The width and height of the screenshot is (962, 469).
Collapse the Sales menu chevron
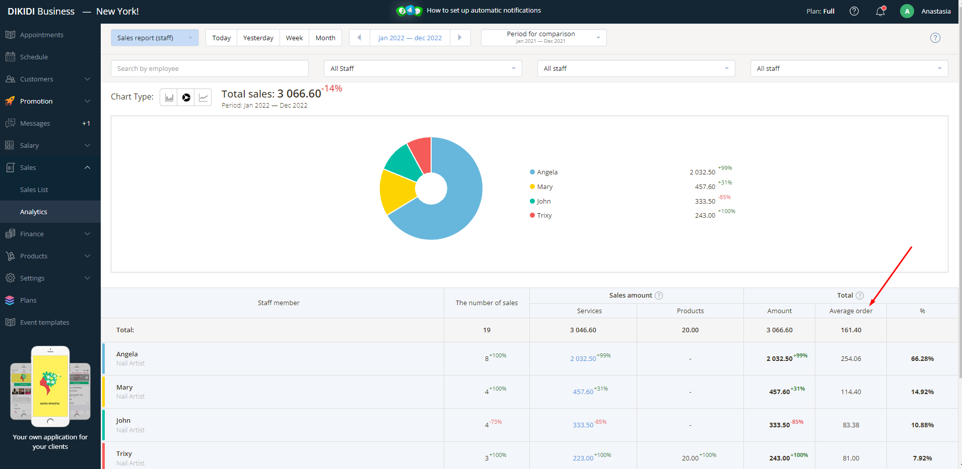coord(88,167)
